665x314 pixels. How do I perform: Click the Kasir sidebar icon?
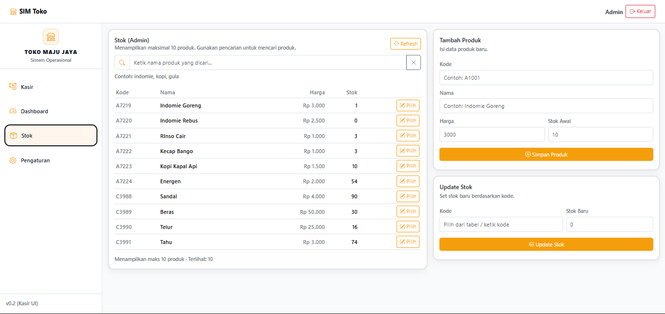tap(13, 87)
